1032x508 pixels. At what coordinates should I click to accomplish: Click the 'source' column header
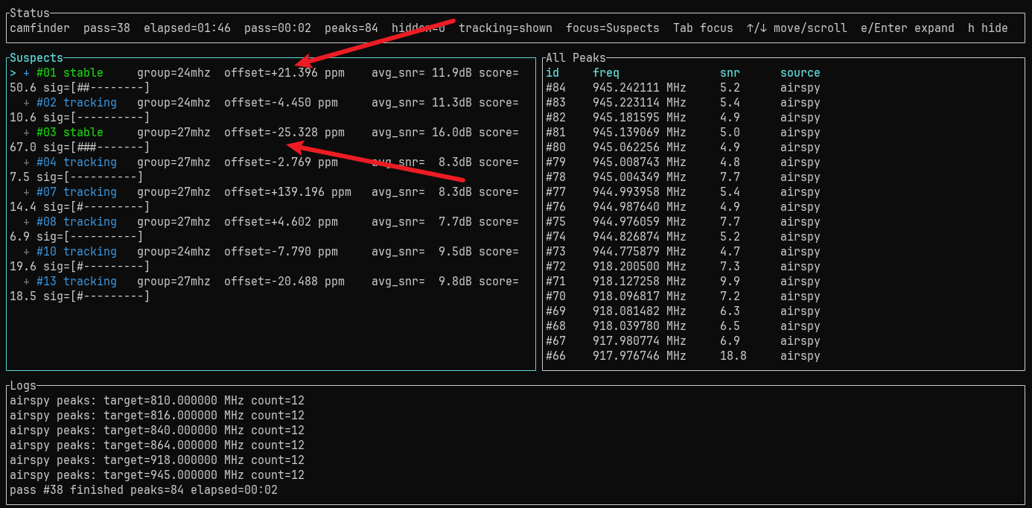(x=800, y=73)
